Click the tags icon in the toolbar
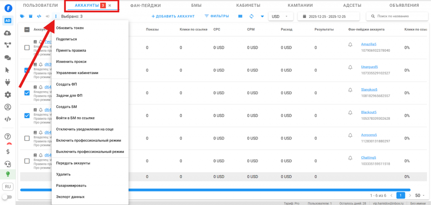The height and width of the screenshot is (205, 431). 23,16
